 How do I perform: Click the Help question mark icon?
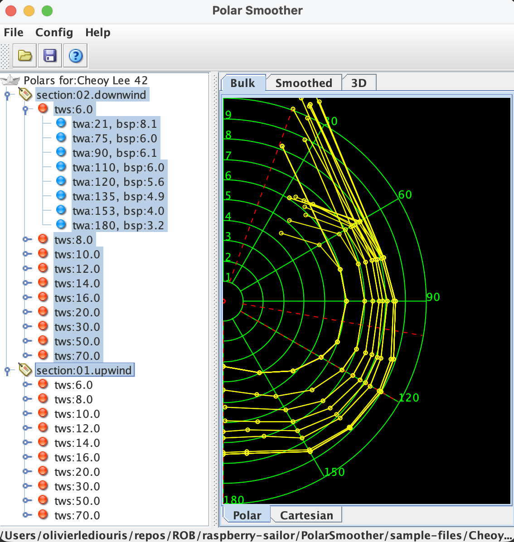point(75,56)
